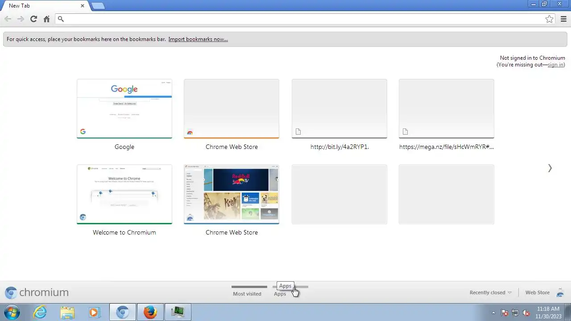Open the home page icon

(46, 19)
